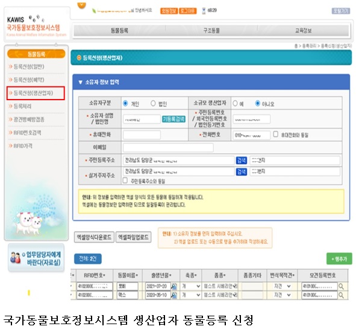Focus detail address field beside 실거주지주소 검색

(295, 171)
